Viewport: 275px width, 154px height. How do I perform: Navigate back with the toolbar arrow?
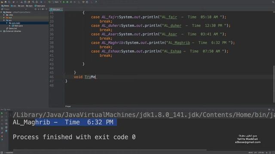click(x=41, y=2)
